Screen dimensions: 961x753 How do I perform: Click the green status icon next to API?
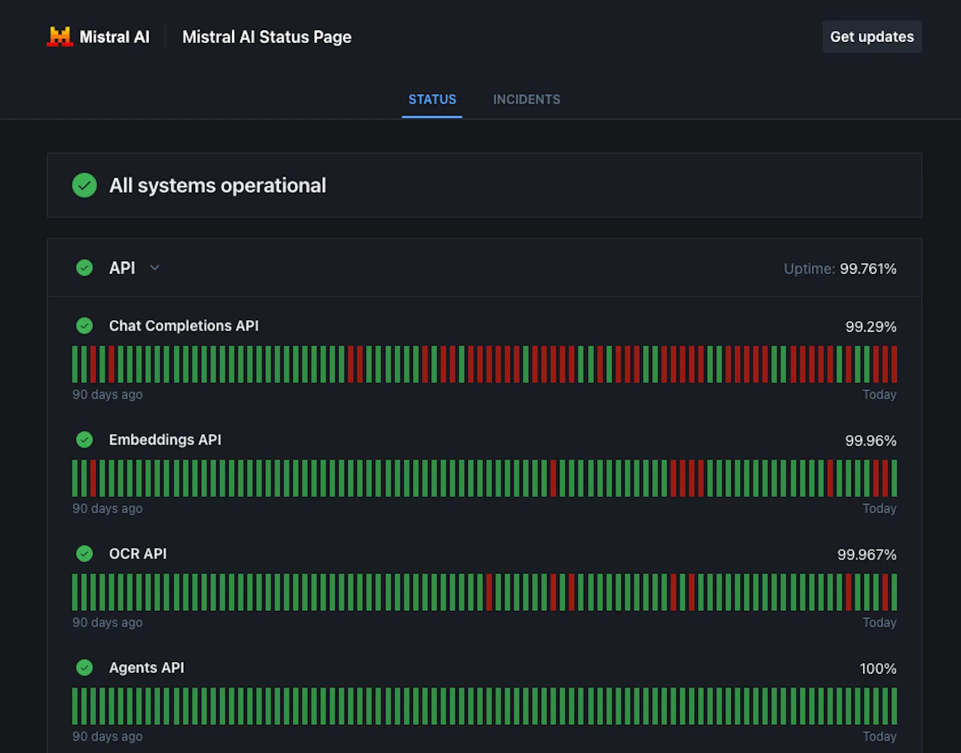click(85, 268)
